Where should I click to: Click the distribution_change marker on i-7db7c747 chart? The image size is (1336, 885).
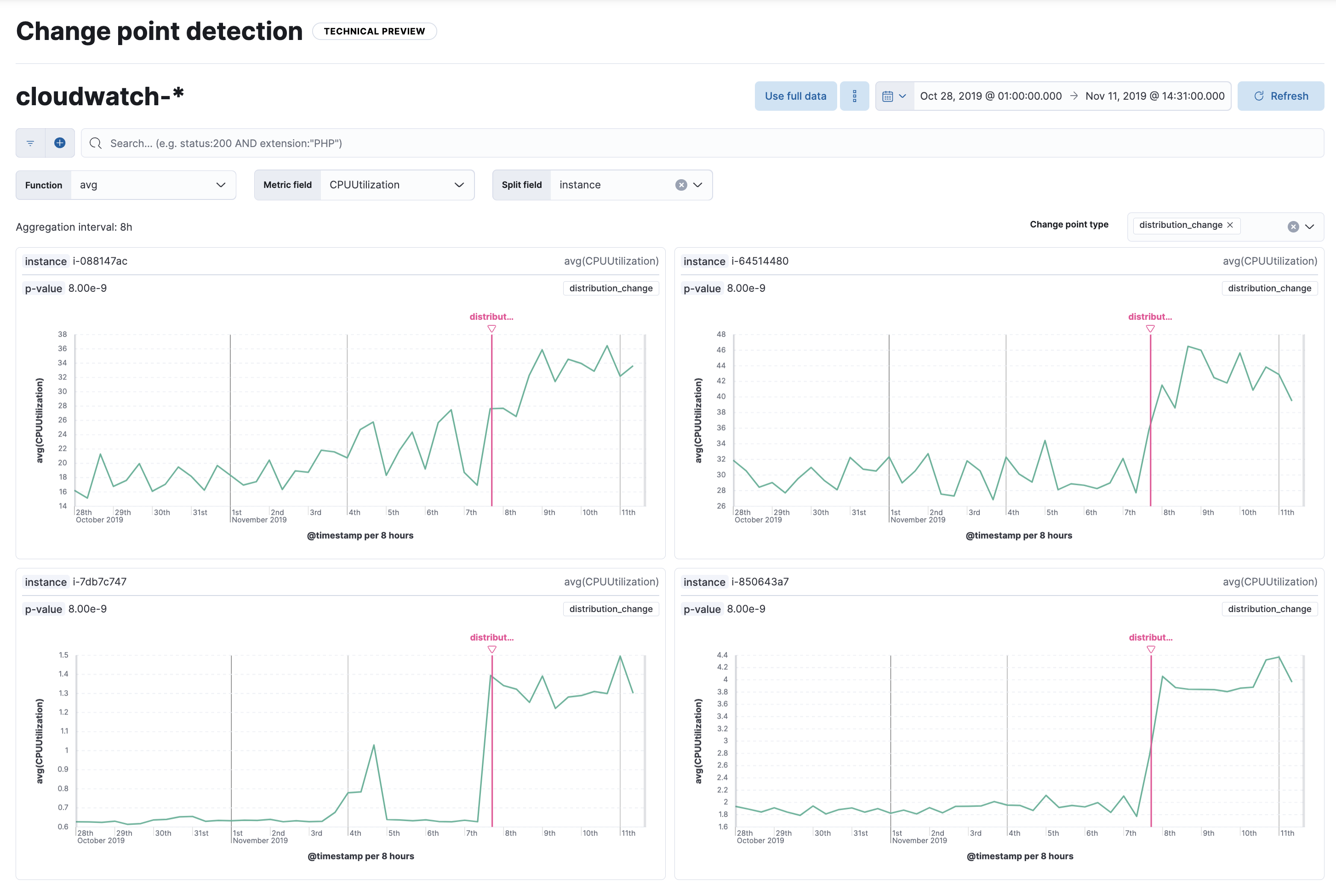tap(492, 648)
